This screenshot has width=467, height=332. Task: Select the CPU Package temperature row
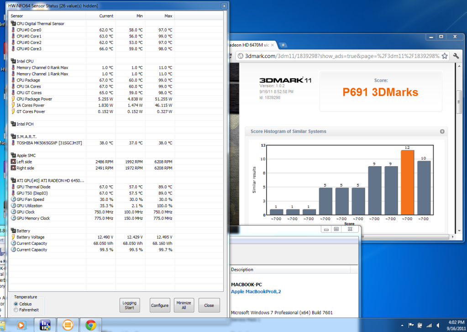click(x=116, y=80)
